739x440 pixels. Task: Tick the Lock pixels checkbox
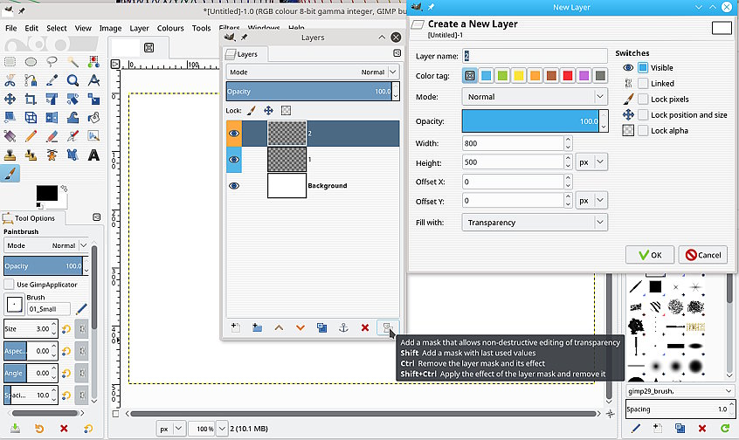click(x=643, y=99)
